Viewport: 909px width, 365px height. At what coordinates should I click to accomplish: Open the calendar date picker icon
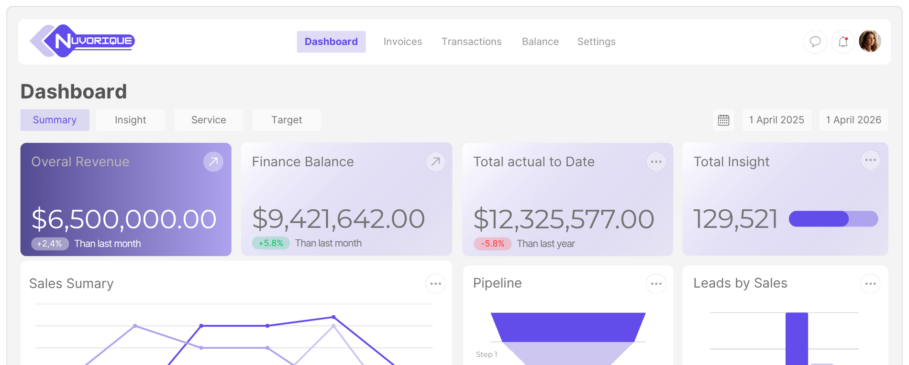click(x=723, y=120)
